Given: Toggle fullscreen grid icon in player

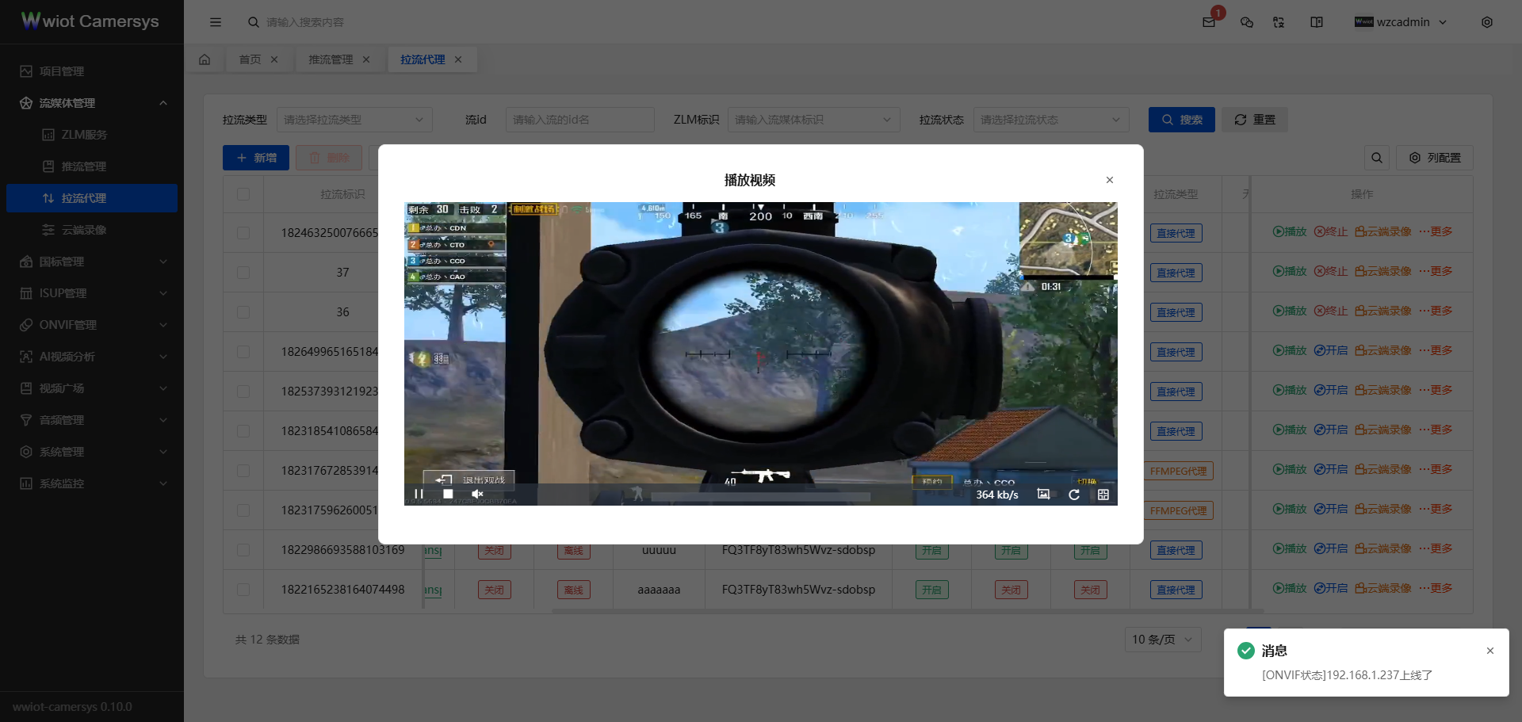Looking at the screenshot, I should pos(1103,495).
